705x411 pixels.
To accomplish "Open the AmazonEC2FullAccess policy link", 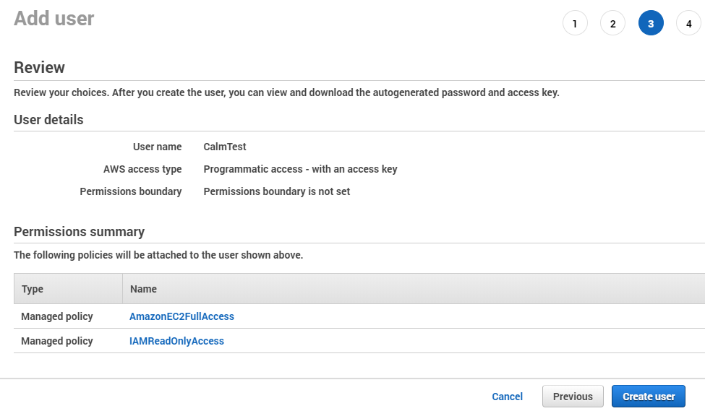I will click(x=181, y=316).
